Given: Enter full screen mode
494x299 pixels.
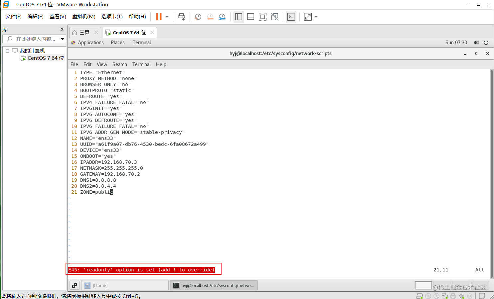Looking at the screenshot, I should click(x=262, y=17).
